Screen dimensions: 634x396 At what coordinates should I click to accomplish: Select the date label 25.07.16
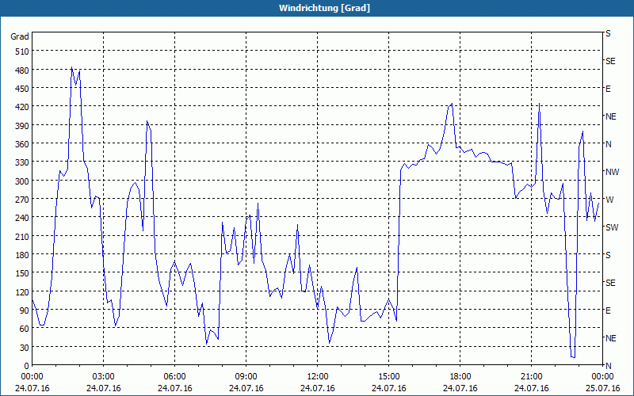(602, 388)
